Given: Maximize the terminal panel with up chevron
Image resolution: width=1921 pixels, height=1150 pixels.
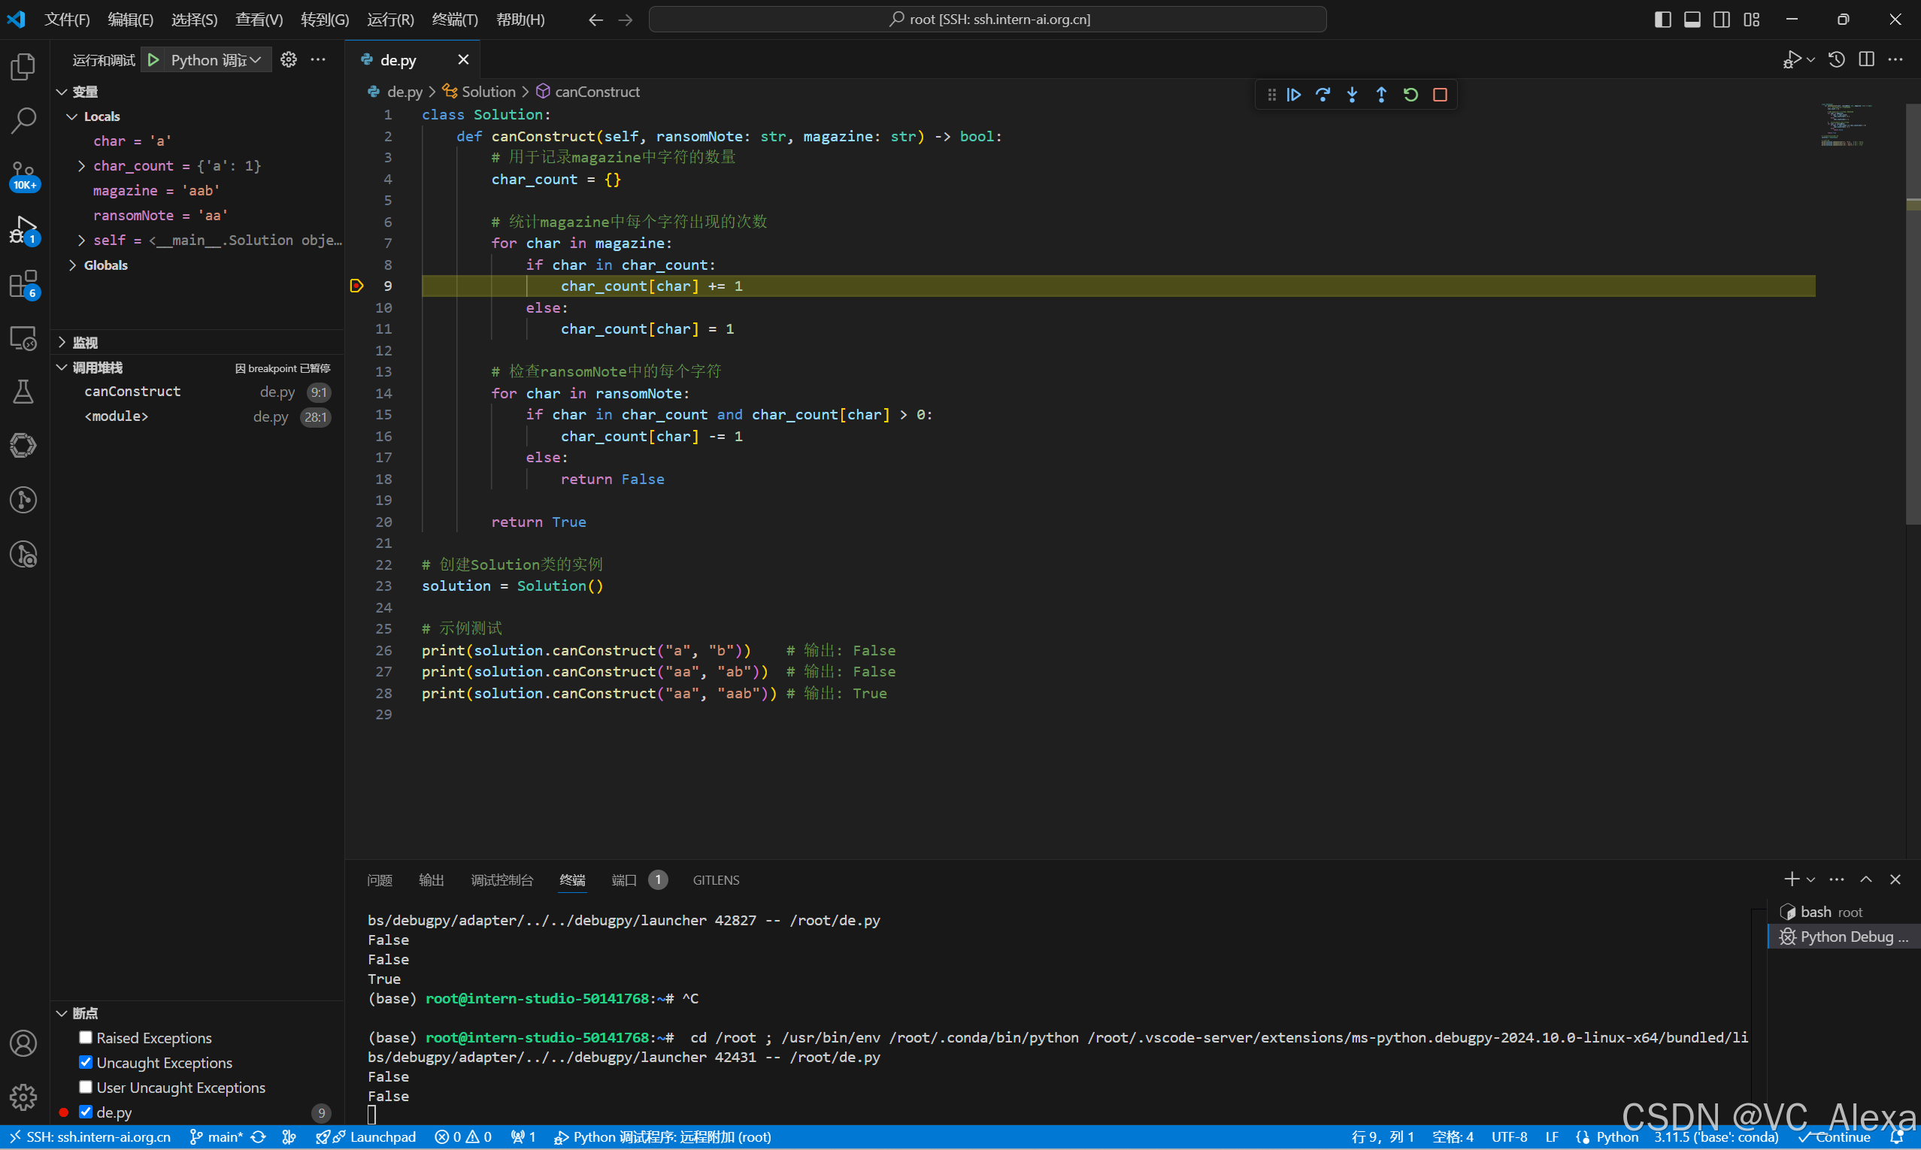Looking at the screenshot, I should (1866, 879).
